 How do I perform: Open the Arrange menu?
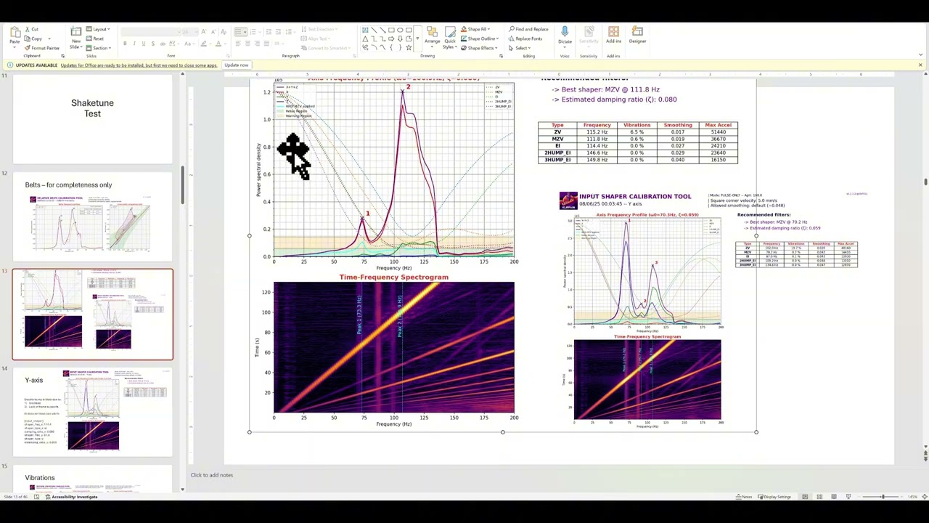coord(433,36)
